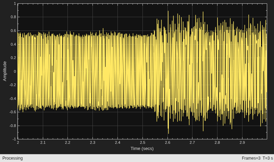This screenshot has width=274, height=162.
Task: Click the bottom amplitude tick label -1
Action: 14,139
